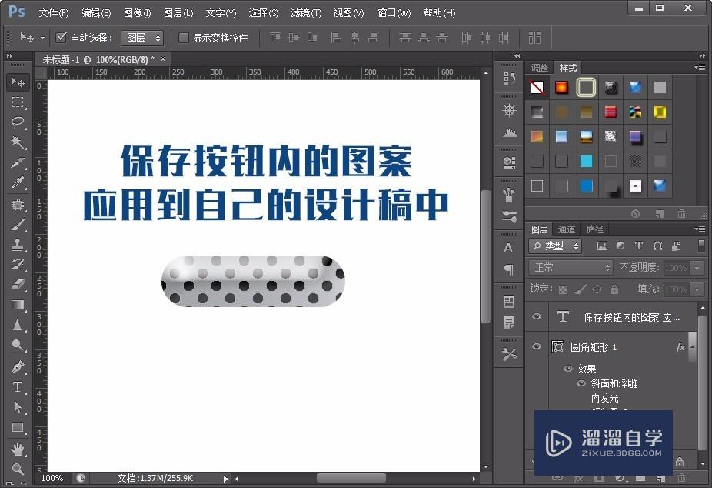
Task: Open the 填充 fill dropdown arrow
Action: point(697,289)
